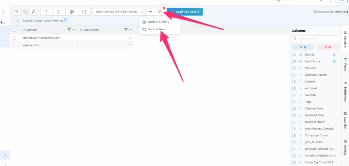This screenshot has width=349, height=166.
Task: Click the blue show all columns button
Action: 303,47
